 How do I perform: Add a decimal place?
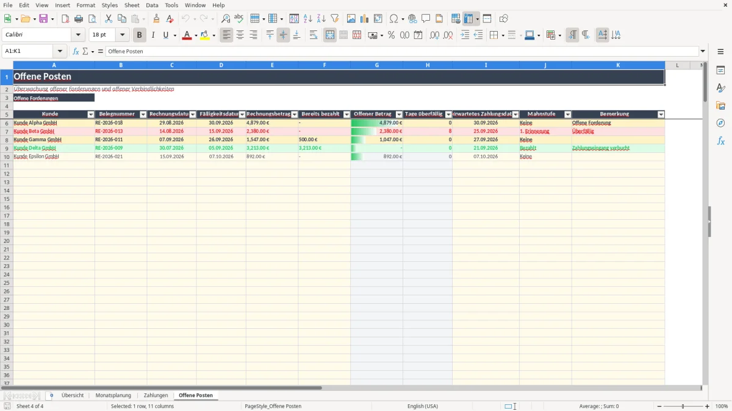pos(435,35)
